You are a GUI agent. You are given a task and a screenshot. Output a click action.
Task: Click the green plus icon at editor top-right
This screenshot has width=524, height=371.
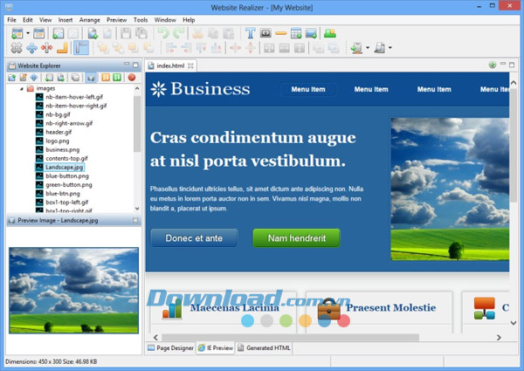click(x=493, y=65)
